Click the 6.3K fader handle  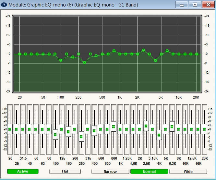(x=172, y=126)
